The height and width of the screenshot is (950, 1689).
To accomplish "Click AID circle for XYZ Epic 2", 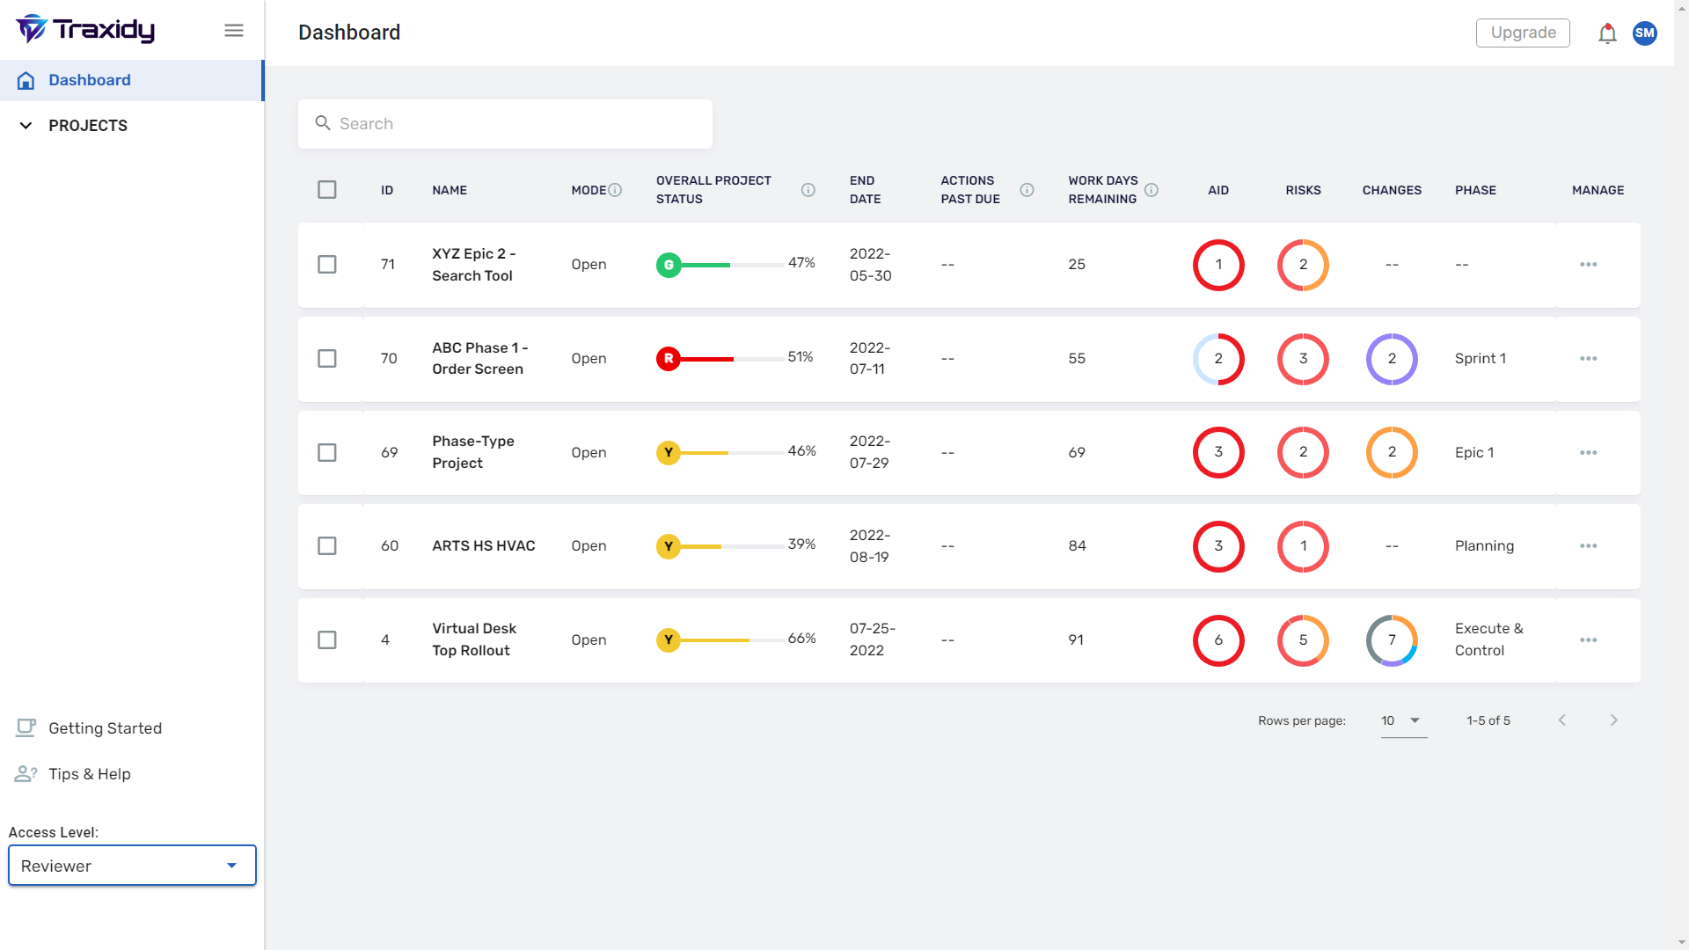I will pos(1218,265).
